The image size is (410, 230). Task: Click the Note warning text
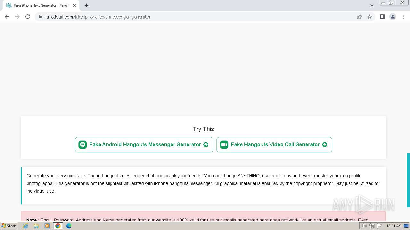tap(197, 220)
